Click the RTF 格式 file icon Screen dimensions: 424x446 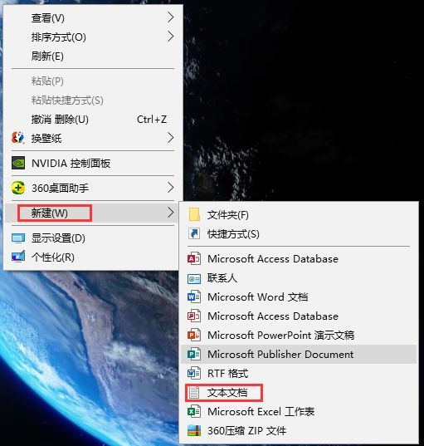194,373
